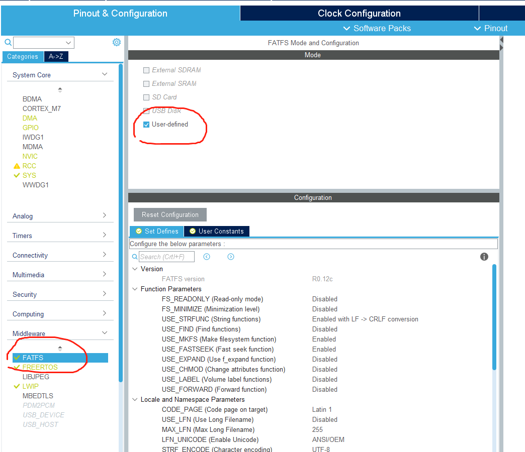The width and height of the screenshot is (525, 452).
Task: Click the search magnifier icon in categories panel
Action: (8, 43)
